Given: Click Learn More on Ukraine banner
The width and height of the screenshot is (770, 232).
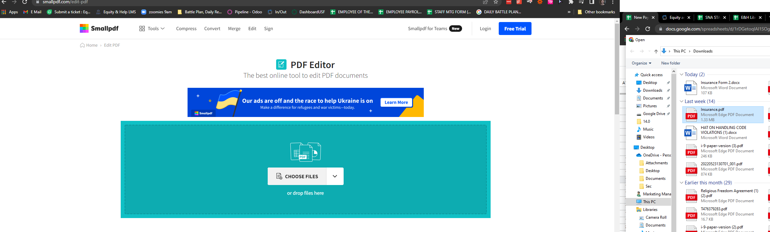Looking at the screenshot, I should [396, 102].
